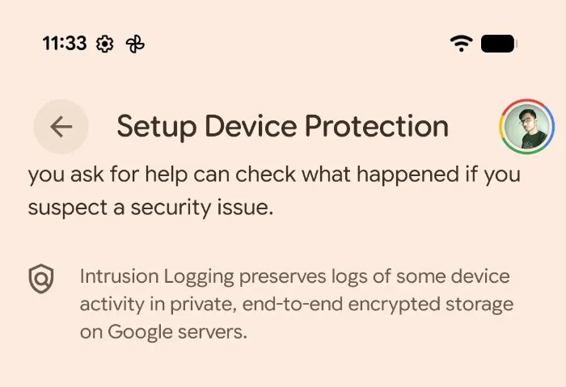Tap the 11:33 clock in status bar
Image resolution: width=566 pixels, height=387 pixels.
tap(64, 44)
